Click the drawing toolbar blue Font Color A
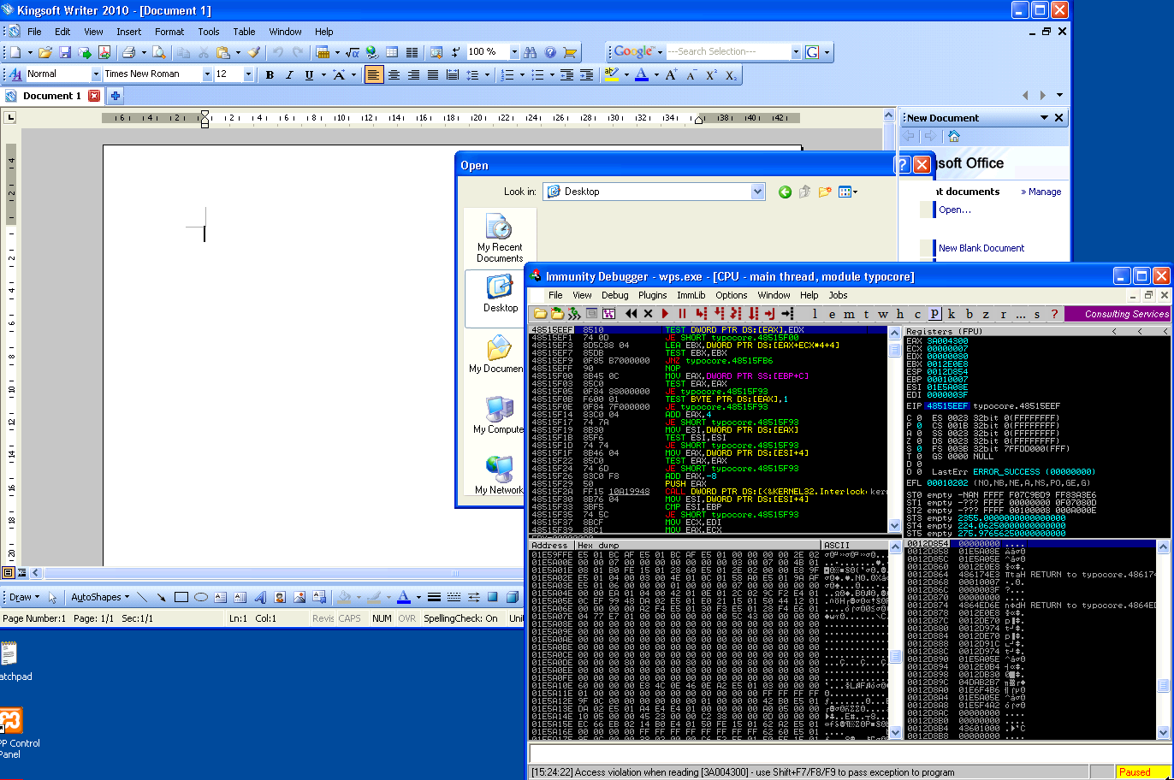Image resolution: width=1174 pixels, height=780 pixels. [x=403, y=597]
